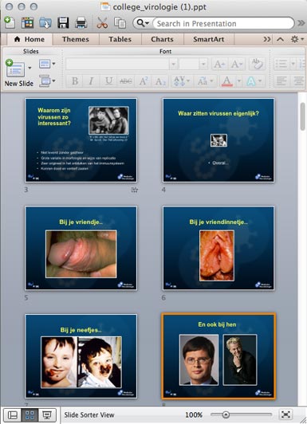Open the slide layout dropdown
The width and height of the screenshot is (307, 424).
47,64
